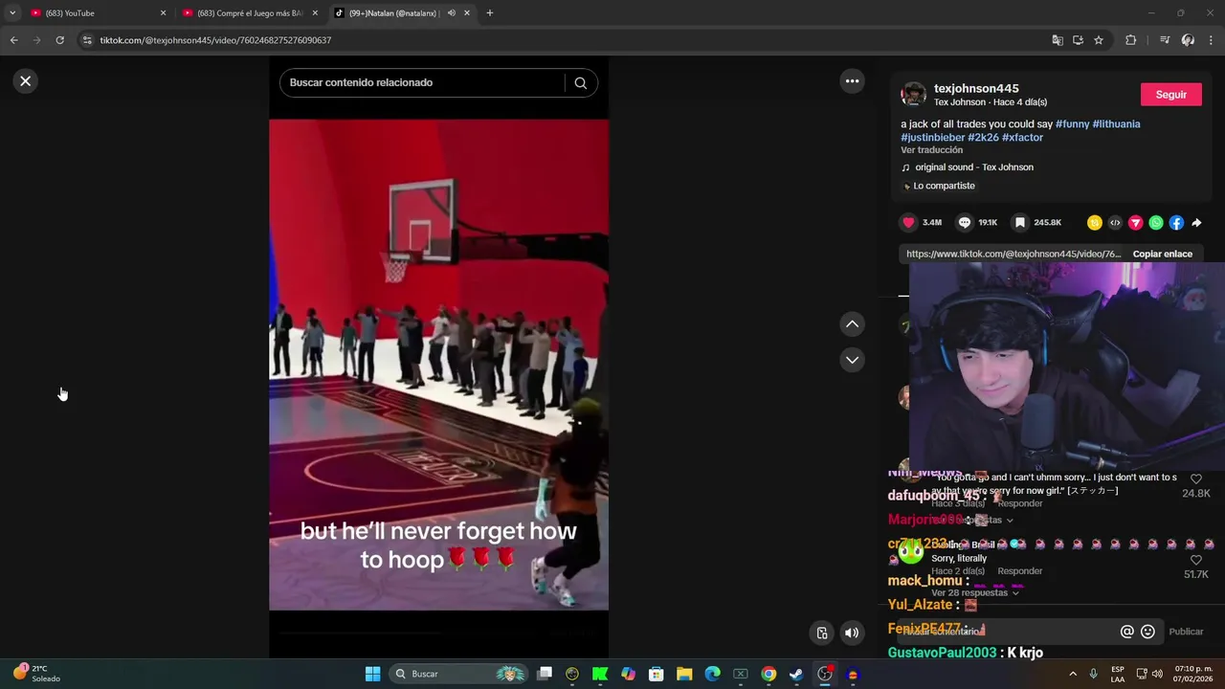Click the Publicar button
This screenshot has width=1225, height=689.
point(1186,632)
